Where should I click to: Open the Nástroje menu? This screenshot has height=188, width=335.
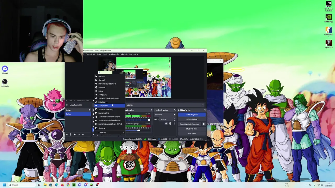124,54
